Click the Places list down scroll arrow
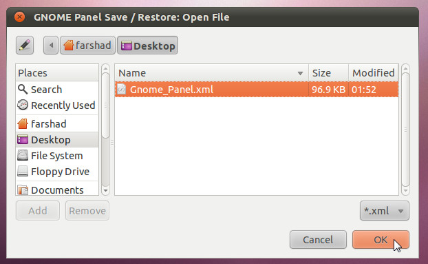Viewport: 428px width, 264px height. coord(105,190)
